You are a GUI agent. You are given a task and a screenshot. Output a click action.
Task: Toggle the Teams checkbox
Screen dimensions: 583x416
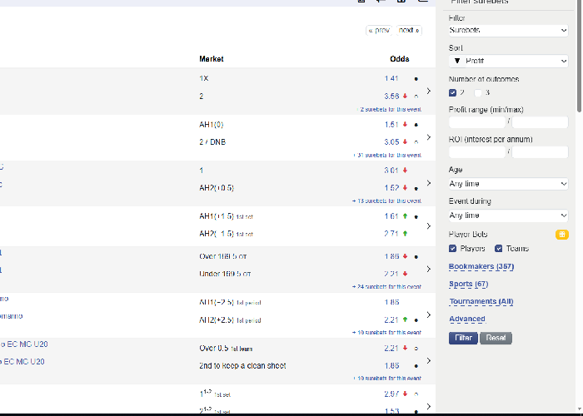[499, 249]
